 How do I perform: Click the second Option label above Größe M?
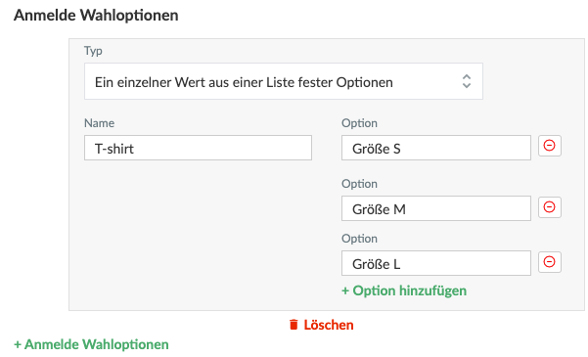coord(359,184)
